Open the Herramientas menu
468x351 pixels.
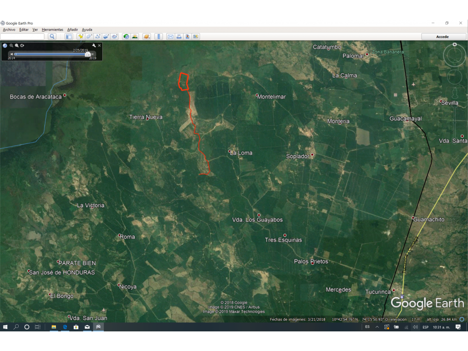click(53, 30)
